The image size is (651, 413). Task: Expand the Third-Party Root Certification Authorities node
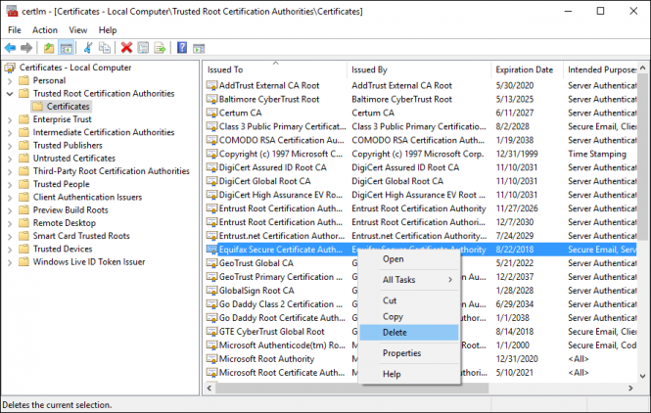(10, 171)
